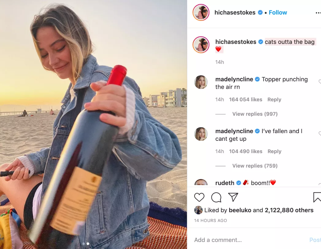This screenshot has width=321, height=249.
Task: Share the post via paper plane icon
Action: click(233, 197)
